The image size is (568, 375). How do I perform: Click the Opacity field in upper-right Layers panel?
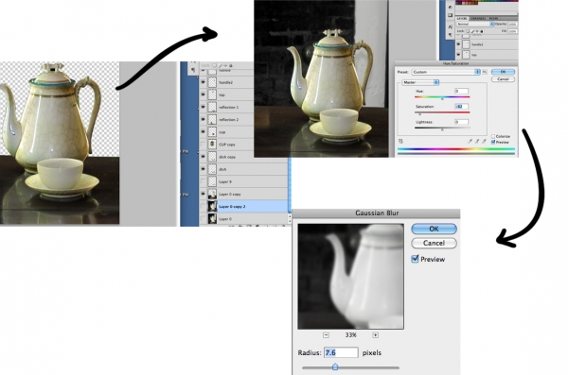tap(512, 24)
